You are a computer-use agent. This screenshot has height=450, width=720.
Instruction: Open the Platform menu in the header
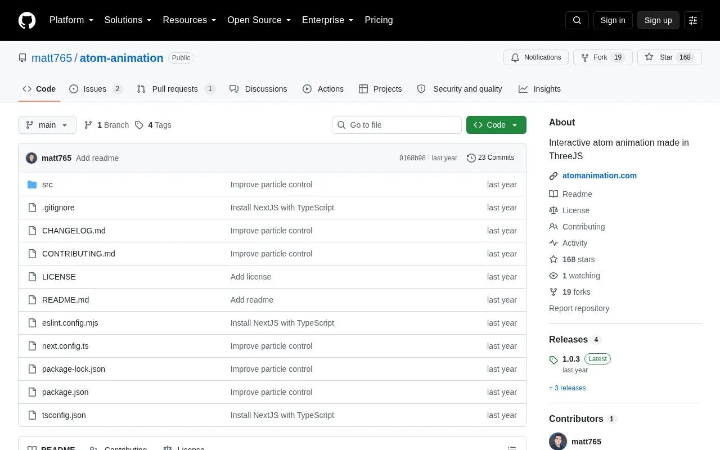71,20
